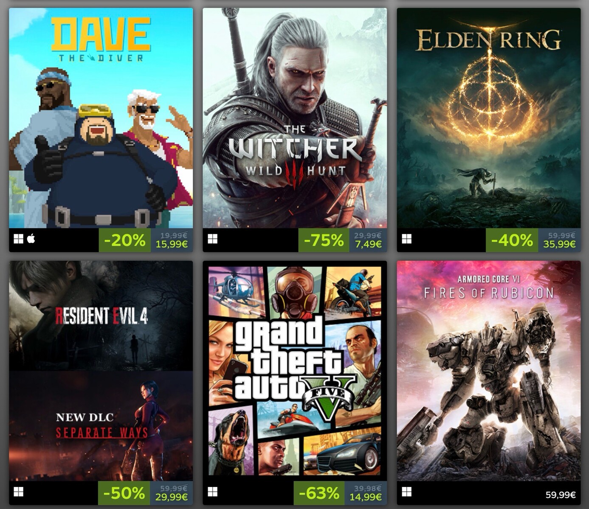Screen dimensions: 589x509
Task: Click the Windows icon under Grand Theft Auto V
Action: click(212, 492)
